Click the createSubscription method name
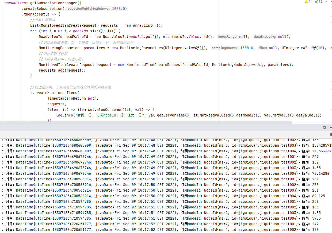This screenshot has height=233, width=332. pos(43,9)
